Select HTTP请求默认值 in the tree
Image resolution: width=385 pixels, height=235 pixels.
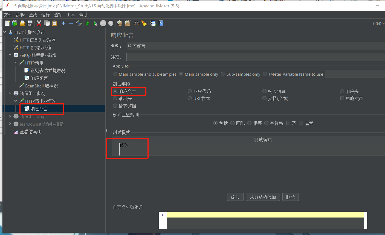coord(36,48)
